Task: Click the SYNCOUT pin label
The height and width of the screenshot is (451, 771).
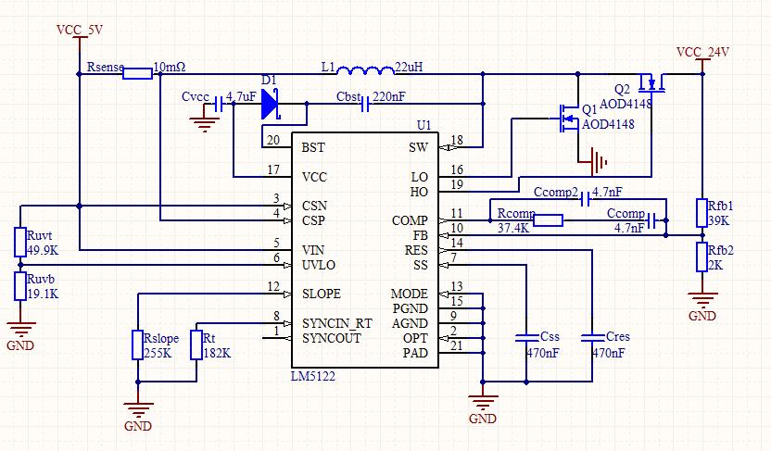Action: click(332, 339)
